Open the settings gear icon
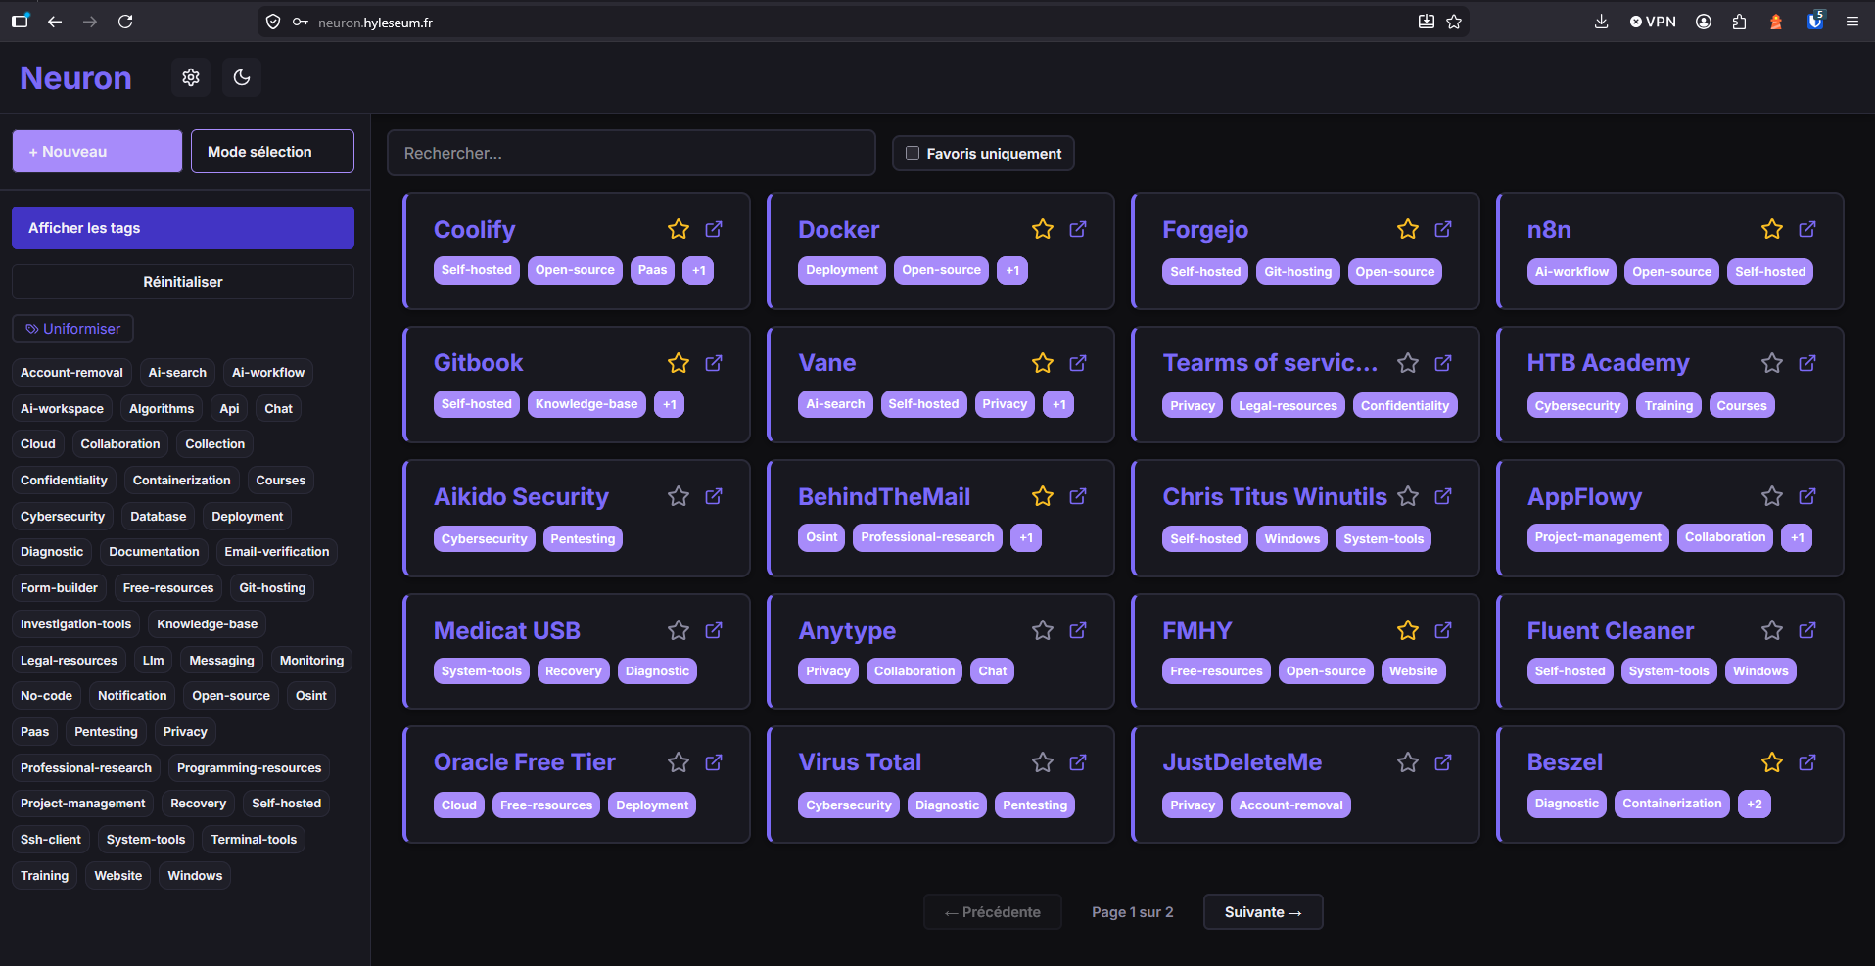Screen dimensions: 1875x966 pyautogui.click(x=191, y=77)
